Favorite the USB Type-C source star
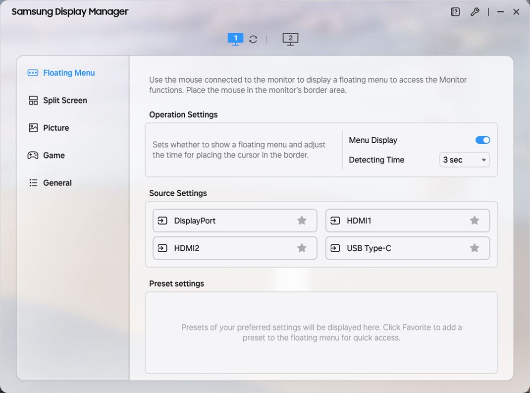Screen dimensions: 530x393 [475, 248]
